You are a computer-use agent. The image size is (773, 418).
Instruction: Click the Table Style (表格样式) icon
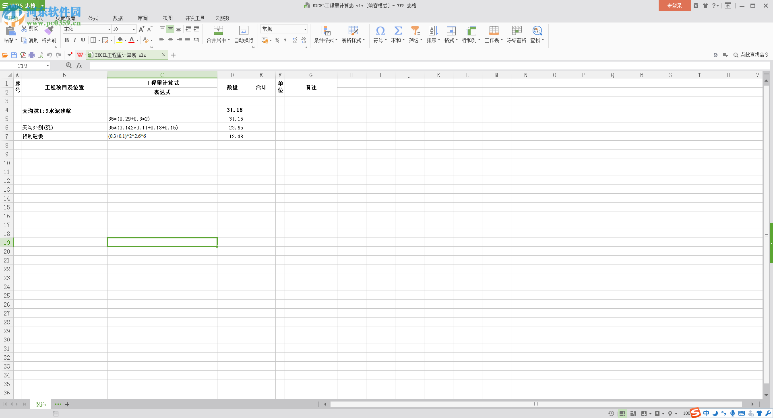(x=353, y=31)
